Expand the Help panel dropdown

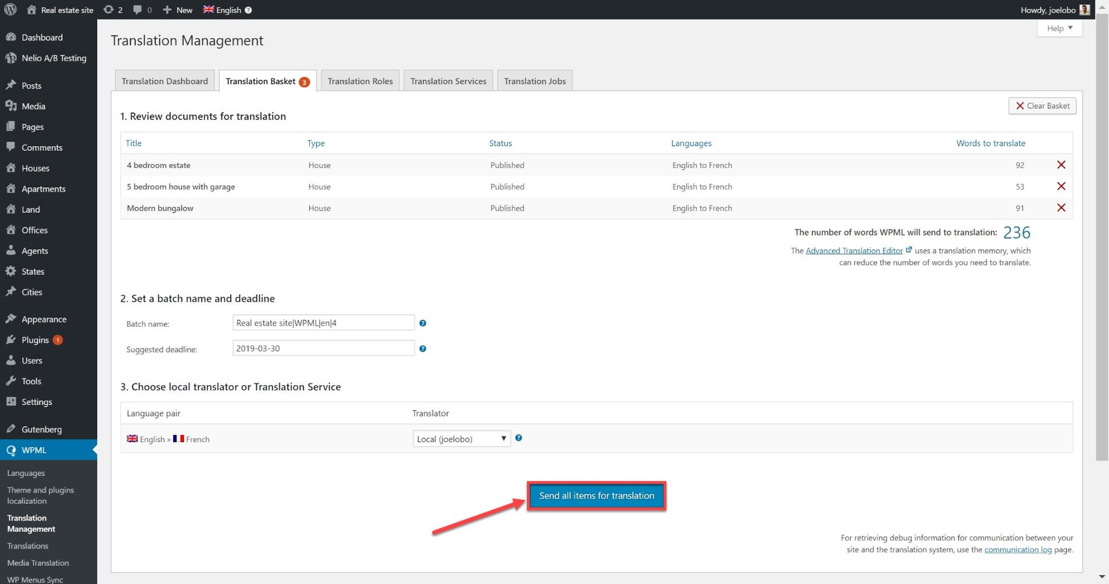tap(1059, 28)
